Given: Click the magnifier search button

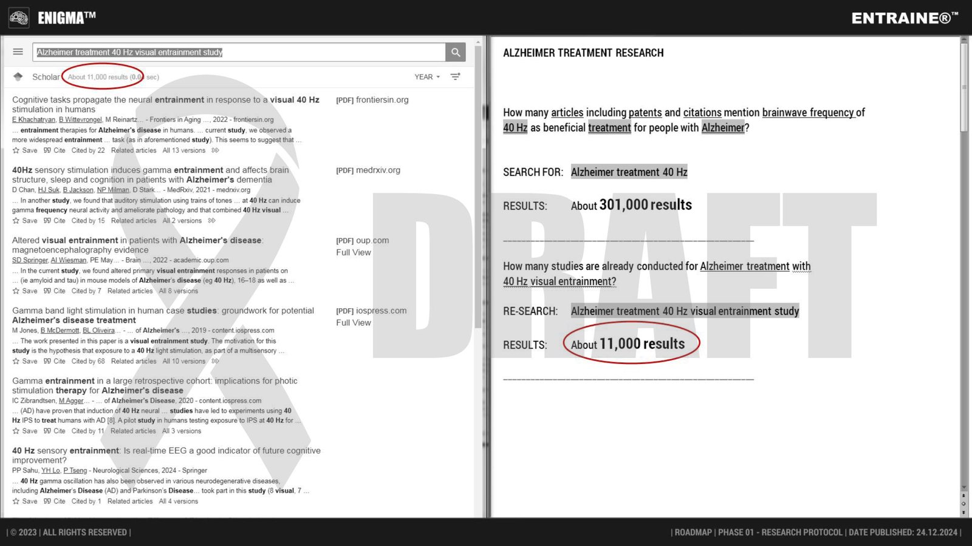Looking at the screenshot, I should (456, 52).
